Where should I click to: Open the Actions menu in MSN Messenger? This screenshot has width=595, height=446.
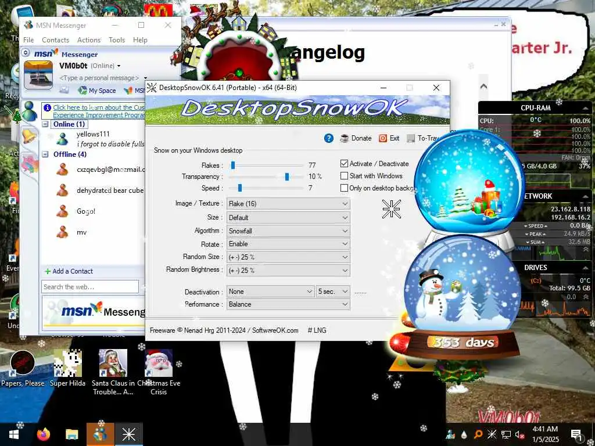tap(89, 40)
